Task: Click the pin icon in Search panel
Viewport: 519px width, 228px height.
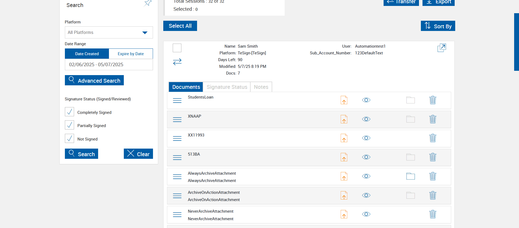Action: coord(148,3)
